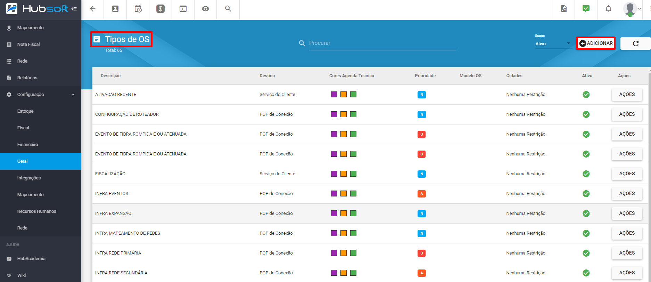Click the A priority badge for INFRA REDE SECUNDÁRIA
The height and width of the screenshot is (282, 651).
421,273
